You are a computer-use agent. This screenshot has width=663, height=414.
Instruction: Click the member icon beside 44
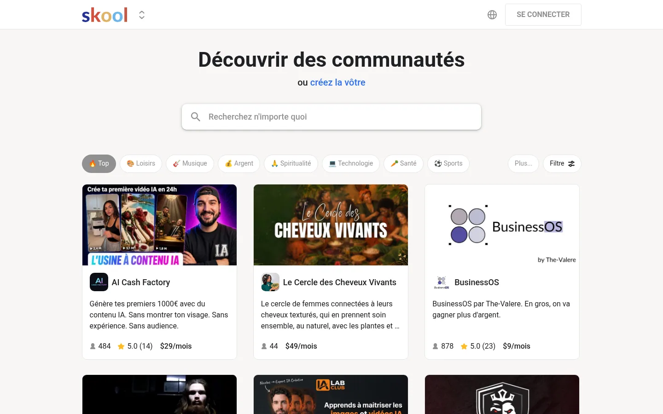pyautogui.click(x=264, y=346)
